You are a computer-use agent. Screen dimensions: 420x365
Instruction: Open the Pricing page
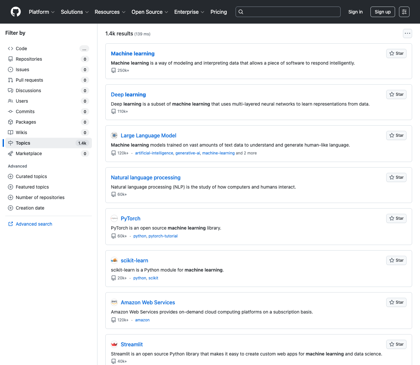coord(219,12)
